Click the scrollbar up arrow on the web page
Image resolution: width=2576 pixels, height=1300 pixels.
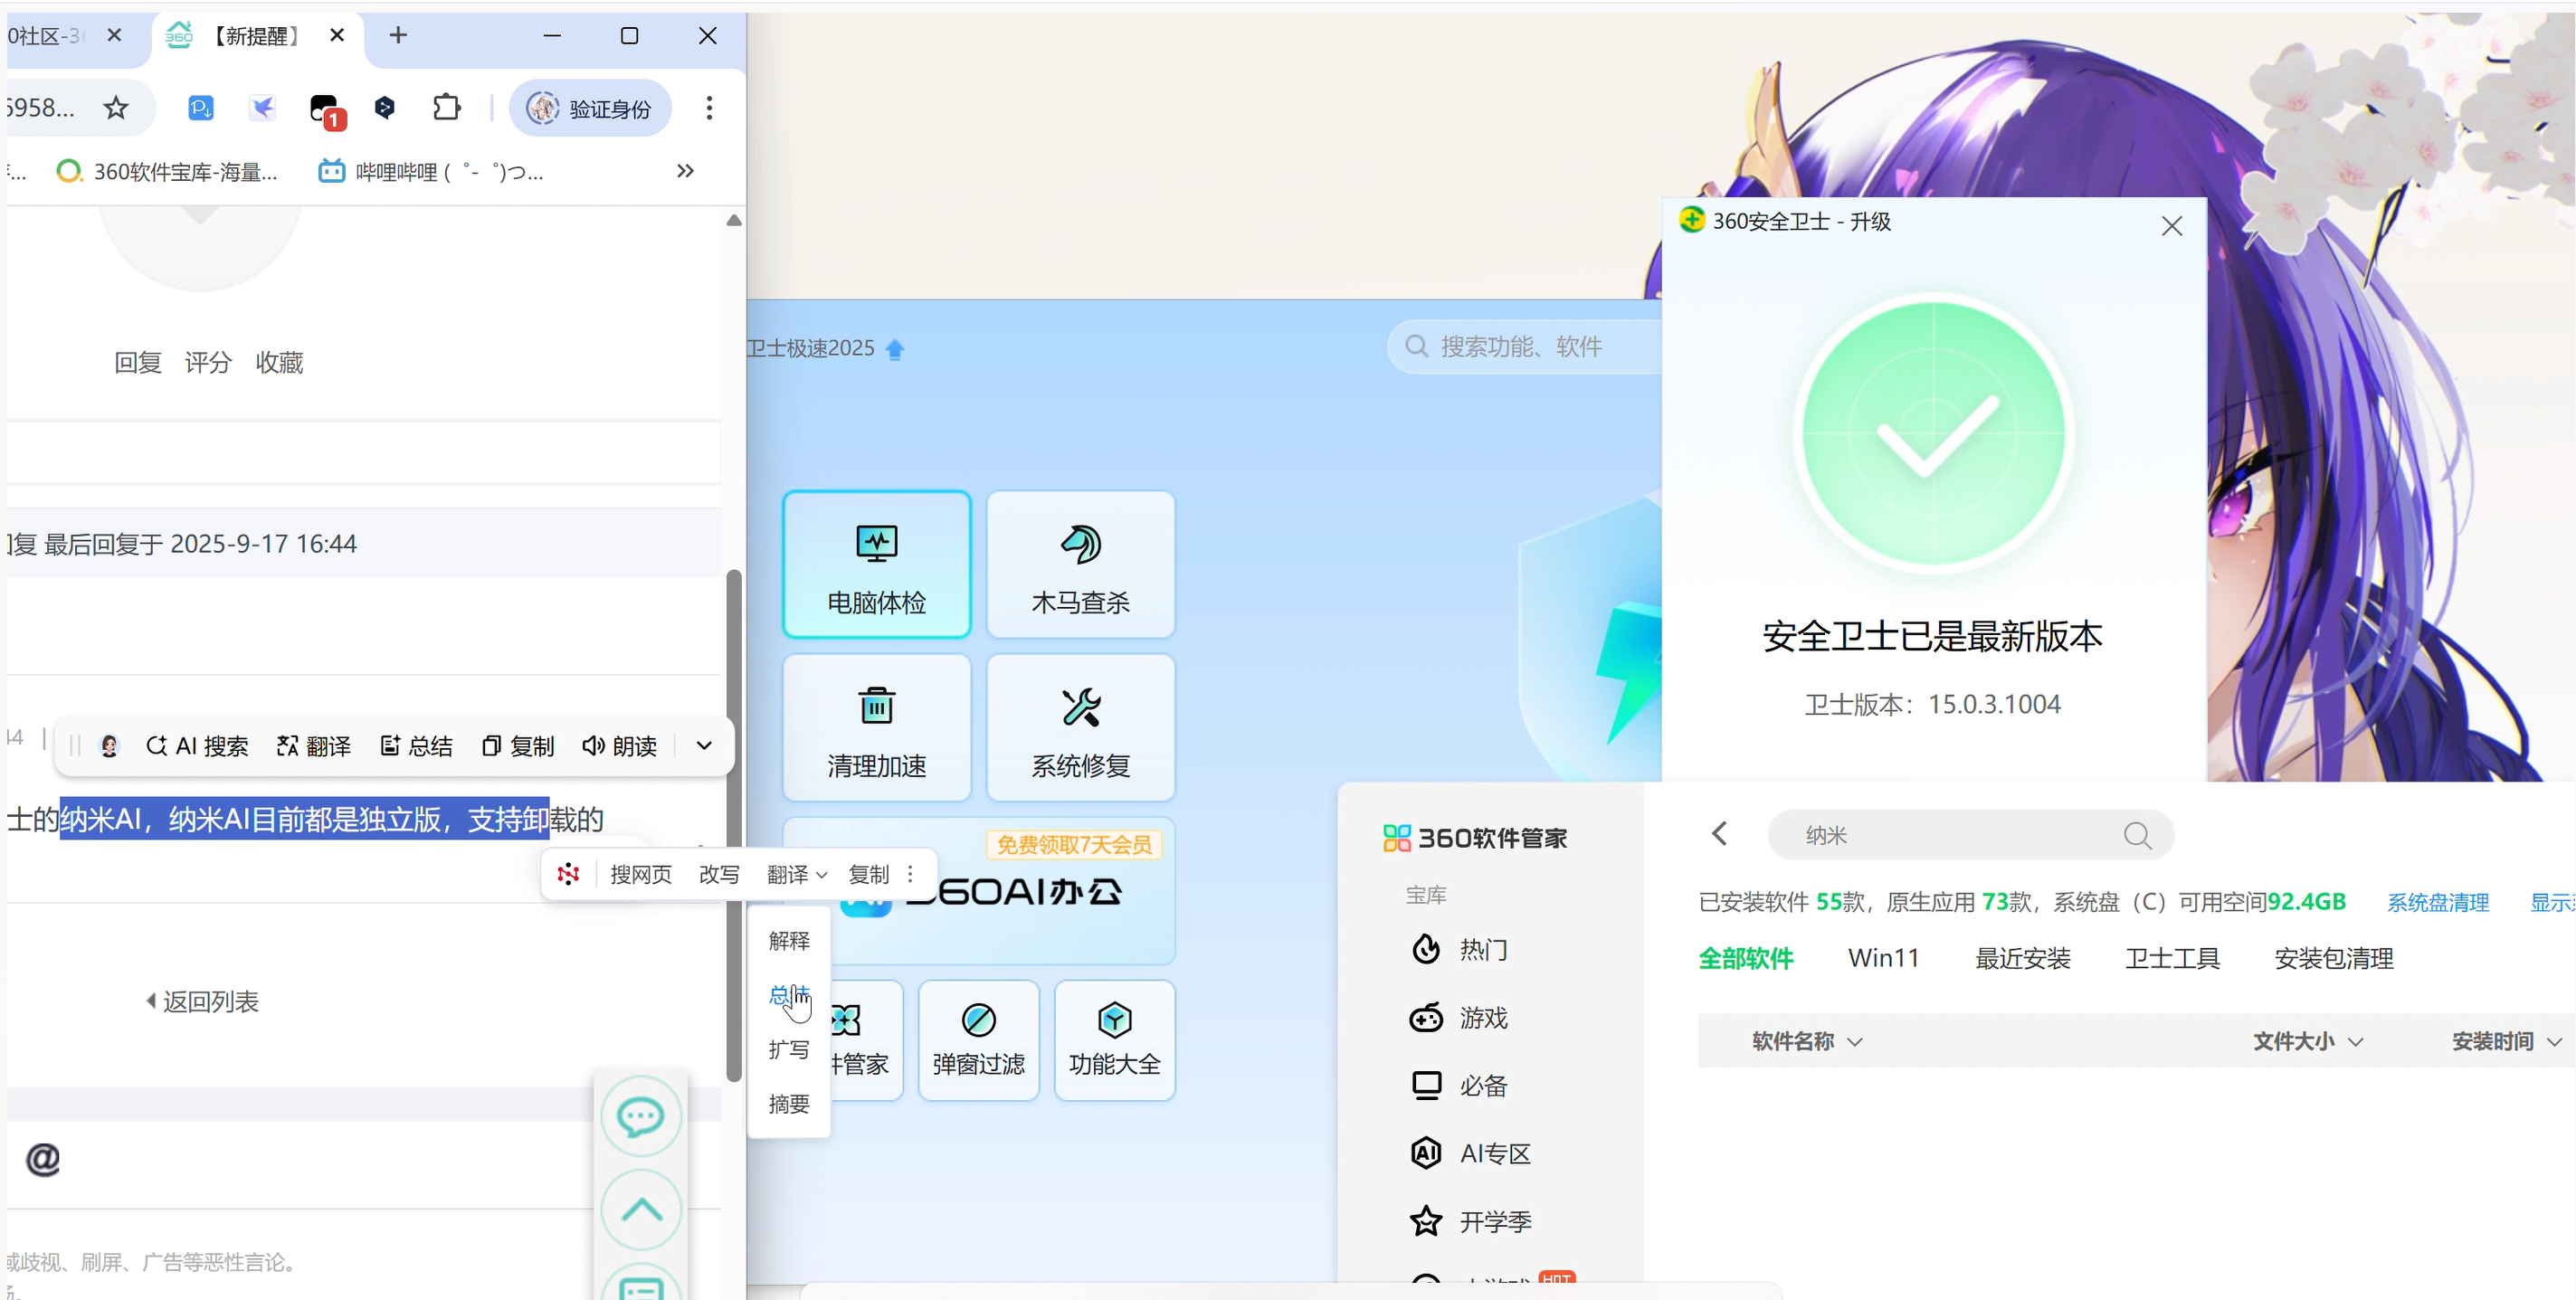tap(734, 220)
